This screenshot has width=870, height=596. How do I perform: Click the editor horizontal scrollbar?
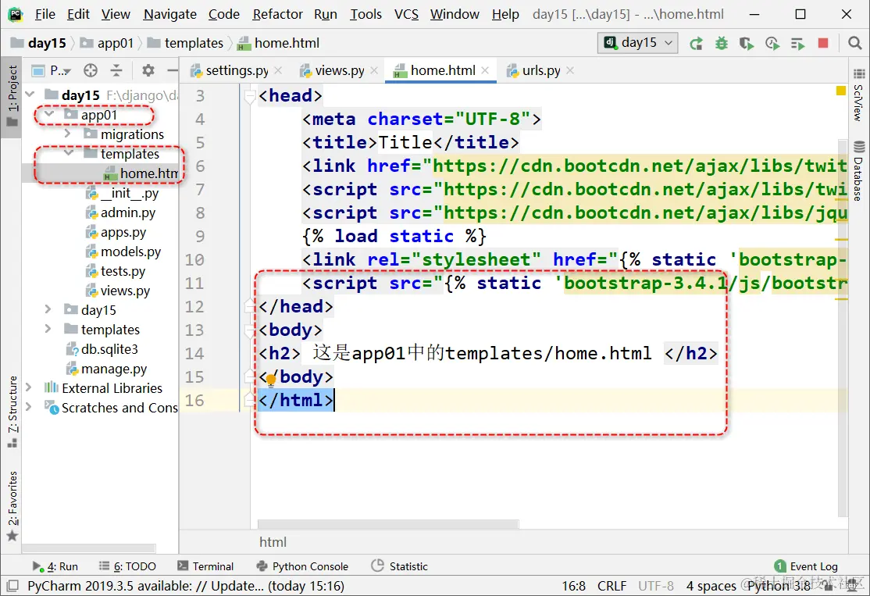[x=388, y=524]
